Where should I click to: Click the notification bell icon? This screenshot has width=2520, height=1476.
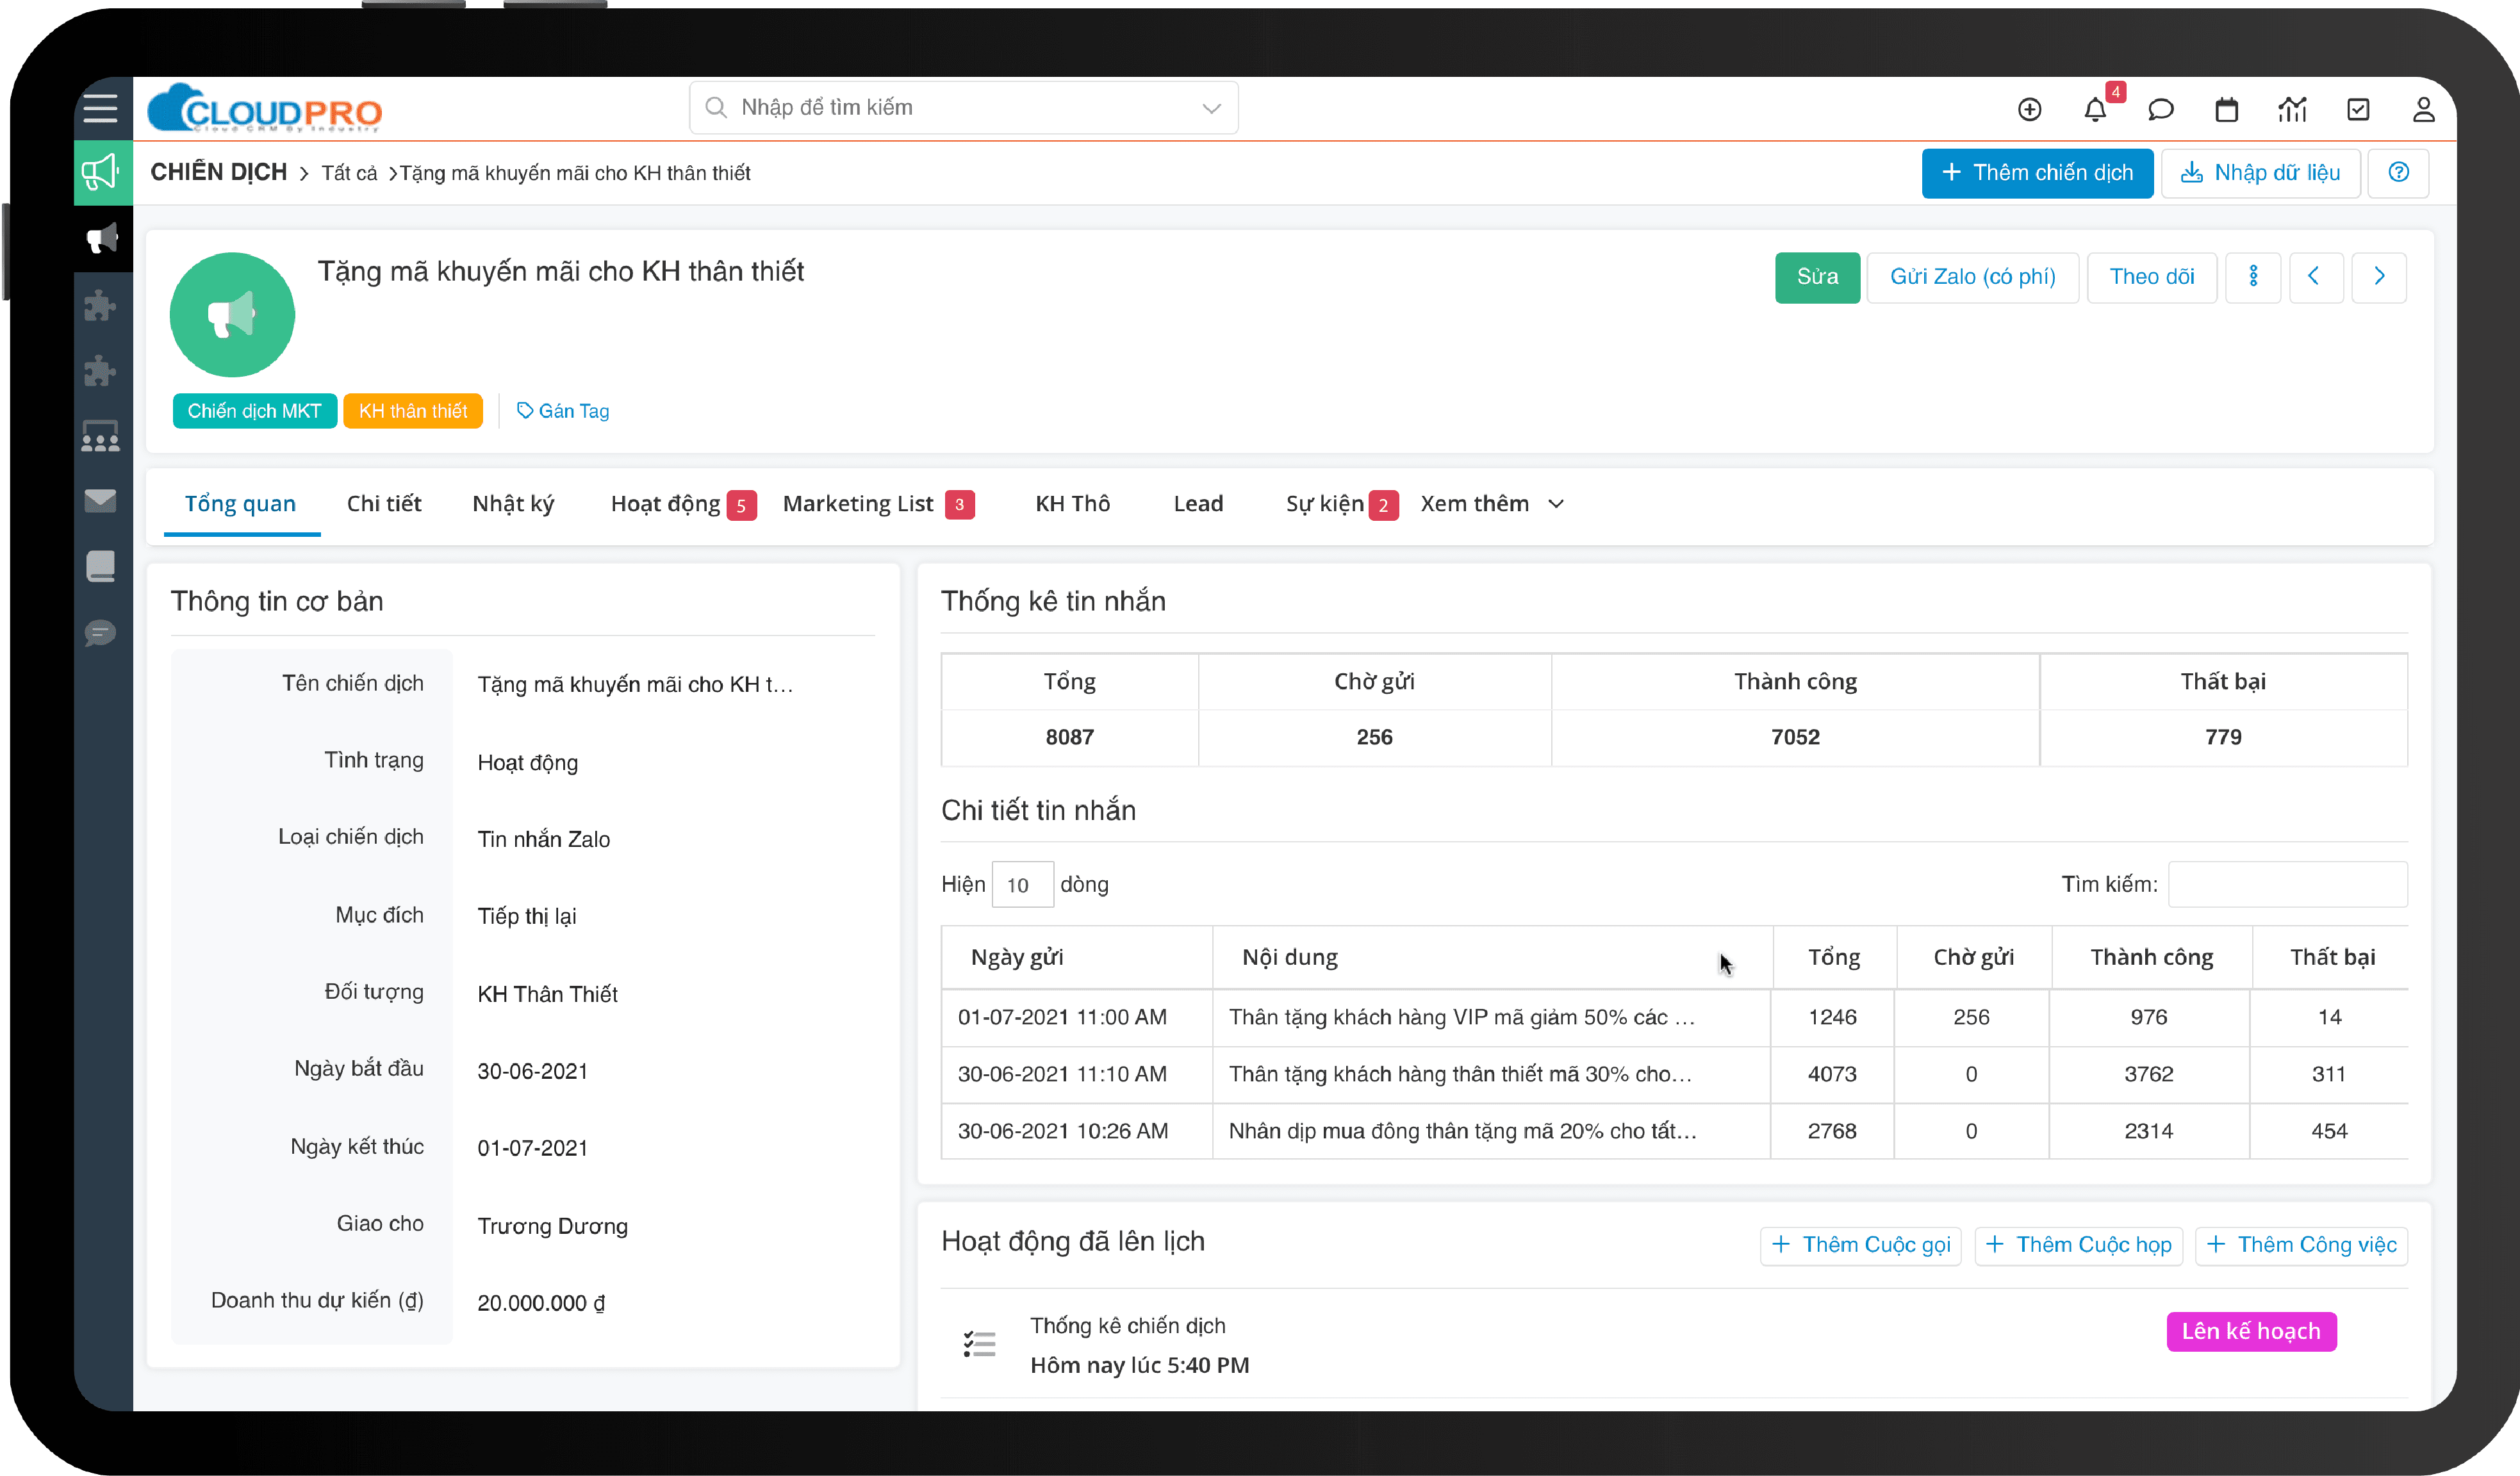pyautogui.click(x=2095, y=109)
